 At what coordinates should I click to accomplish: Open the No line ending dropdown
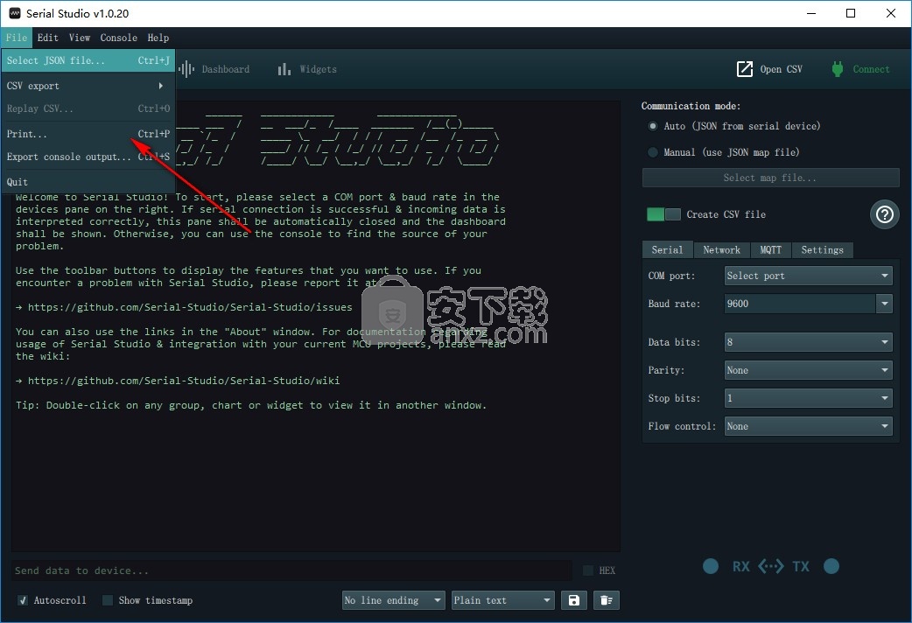click(x=393, y=600)
